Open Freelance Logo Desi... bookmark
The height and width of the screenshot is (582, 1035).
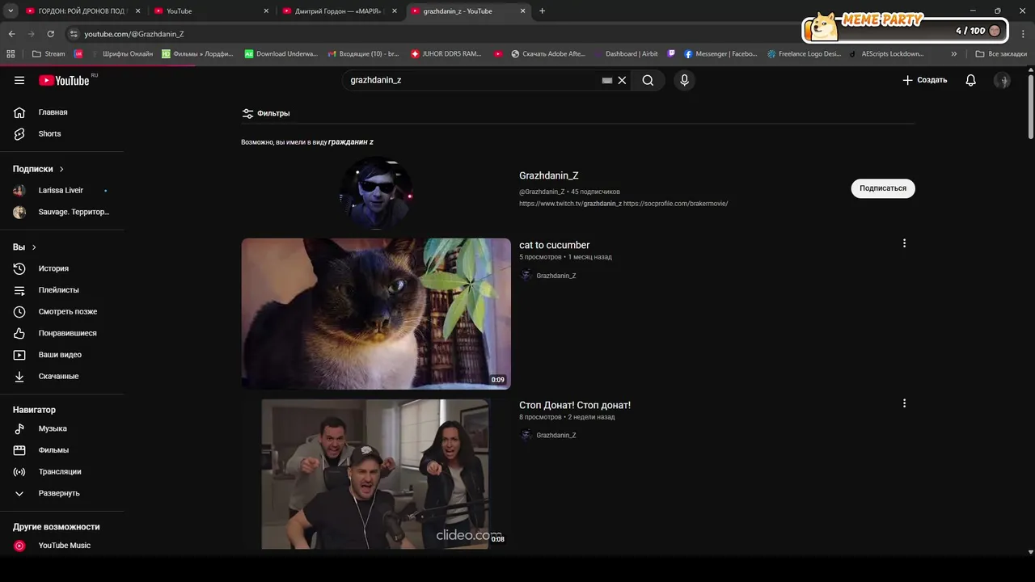click(x=805, y=54)
